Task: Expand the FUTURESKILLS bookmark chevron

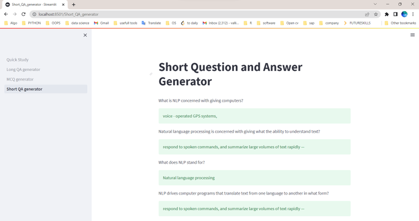Action: (345, 23)
